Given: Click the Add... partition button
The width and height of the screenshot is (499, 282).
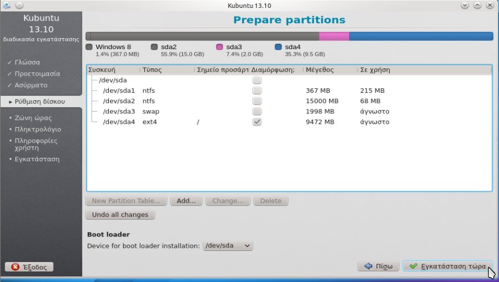Looking at the screenshot, I should click(x=186, y=201).
